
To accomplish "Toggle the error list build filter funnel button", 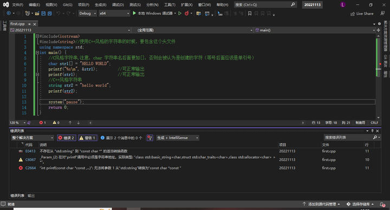I will (149, 138).
